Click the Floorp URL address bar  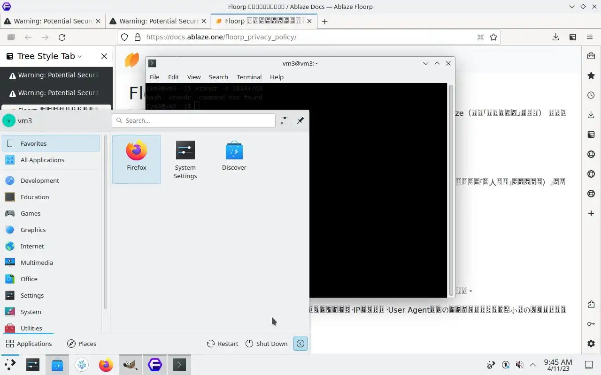click(x=309, y=37)
